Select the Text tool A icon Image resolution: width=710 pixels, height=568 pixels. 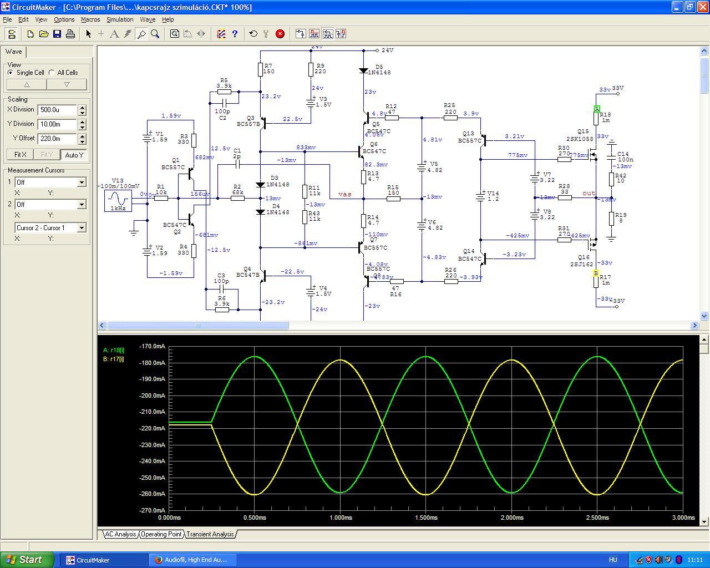coord(114,34)
